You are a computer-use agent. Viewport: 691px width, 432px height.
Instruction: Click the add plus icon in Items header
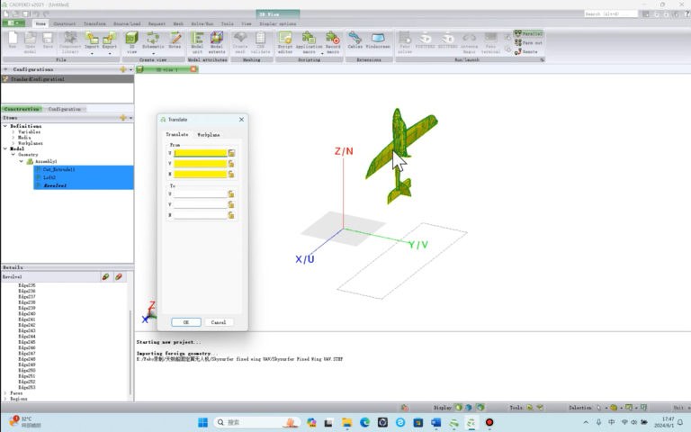point(123,118)
